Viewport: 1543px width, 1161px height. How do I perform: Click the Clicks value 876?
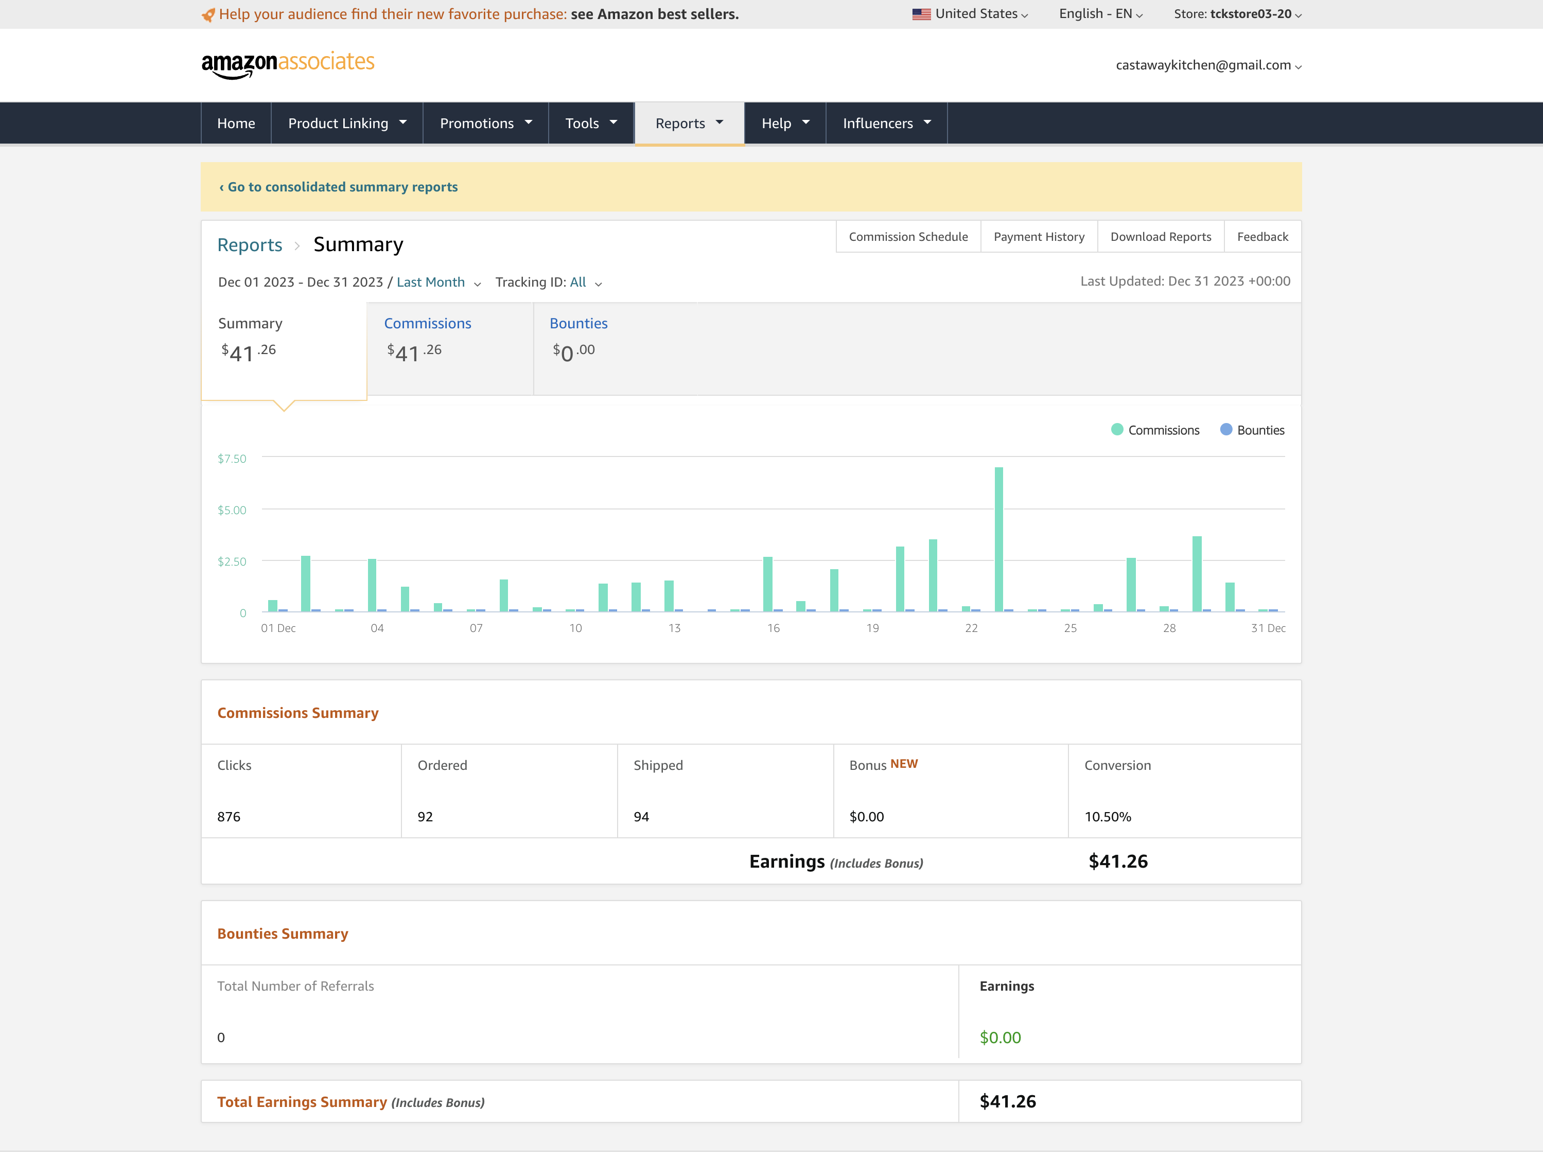tap(229, 817)
